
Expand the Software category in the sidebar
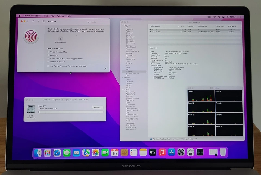tap(123, 90)
